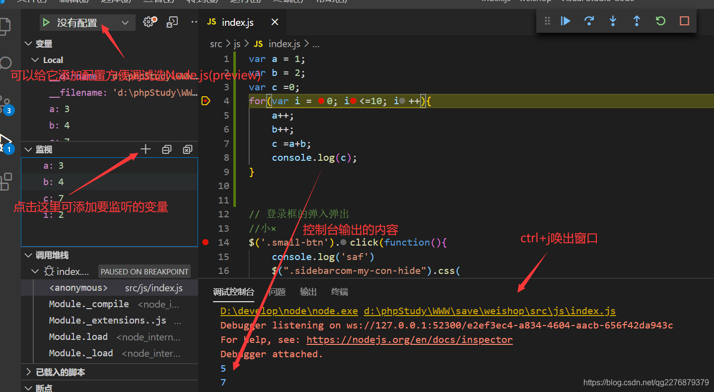Click the js folder breadcrumb segment
Viewport: 714px width, 392px height.
[x=237, y=44]
